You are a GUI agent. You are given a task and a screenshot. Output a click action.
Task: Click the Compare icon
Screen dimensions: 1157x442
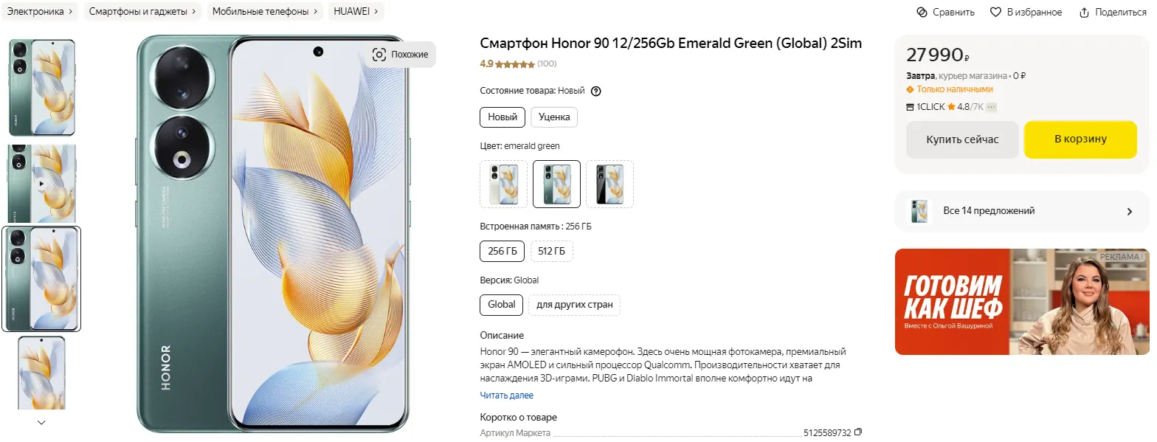coord(922,13)
